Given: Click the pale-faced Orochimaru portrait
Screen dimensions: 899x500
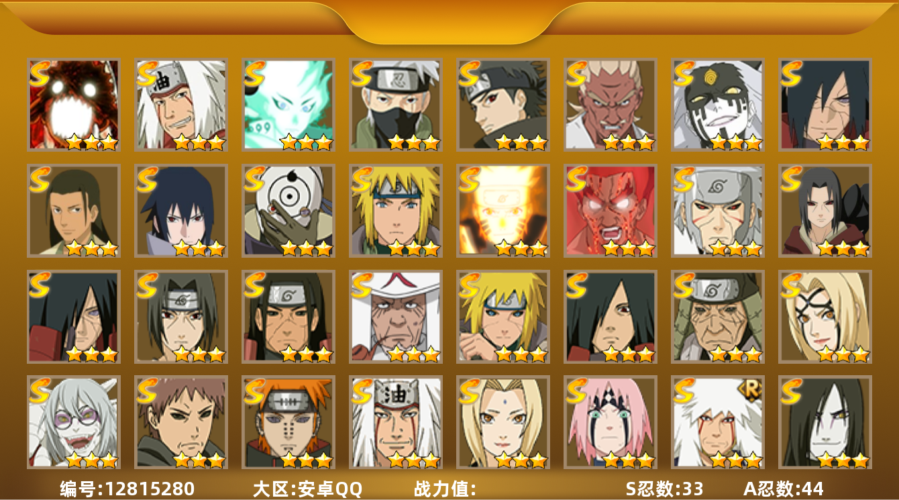Looking at the screenshot, I should click(x=825, y=422).
